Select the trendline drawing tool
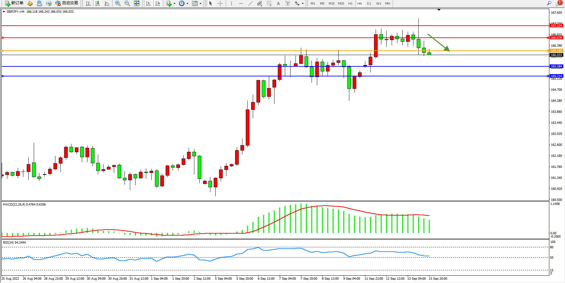The width and height of the screenshot is (565, 283). tap(250, 3)
